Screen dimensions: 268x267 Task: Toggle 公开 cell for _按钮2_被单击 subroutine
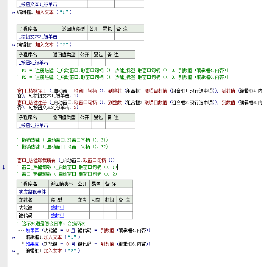point(84,62)
